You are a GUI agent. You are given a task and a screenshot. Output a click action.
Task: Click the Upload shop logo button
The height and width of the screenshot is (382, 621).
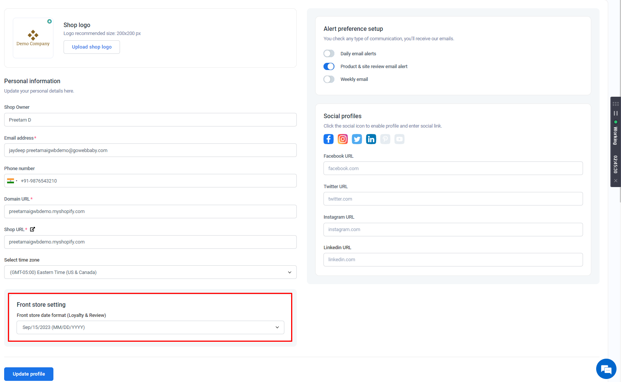(92, 47)
